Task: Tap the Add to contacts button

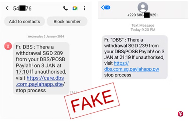Action: 24,21
